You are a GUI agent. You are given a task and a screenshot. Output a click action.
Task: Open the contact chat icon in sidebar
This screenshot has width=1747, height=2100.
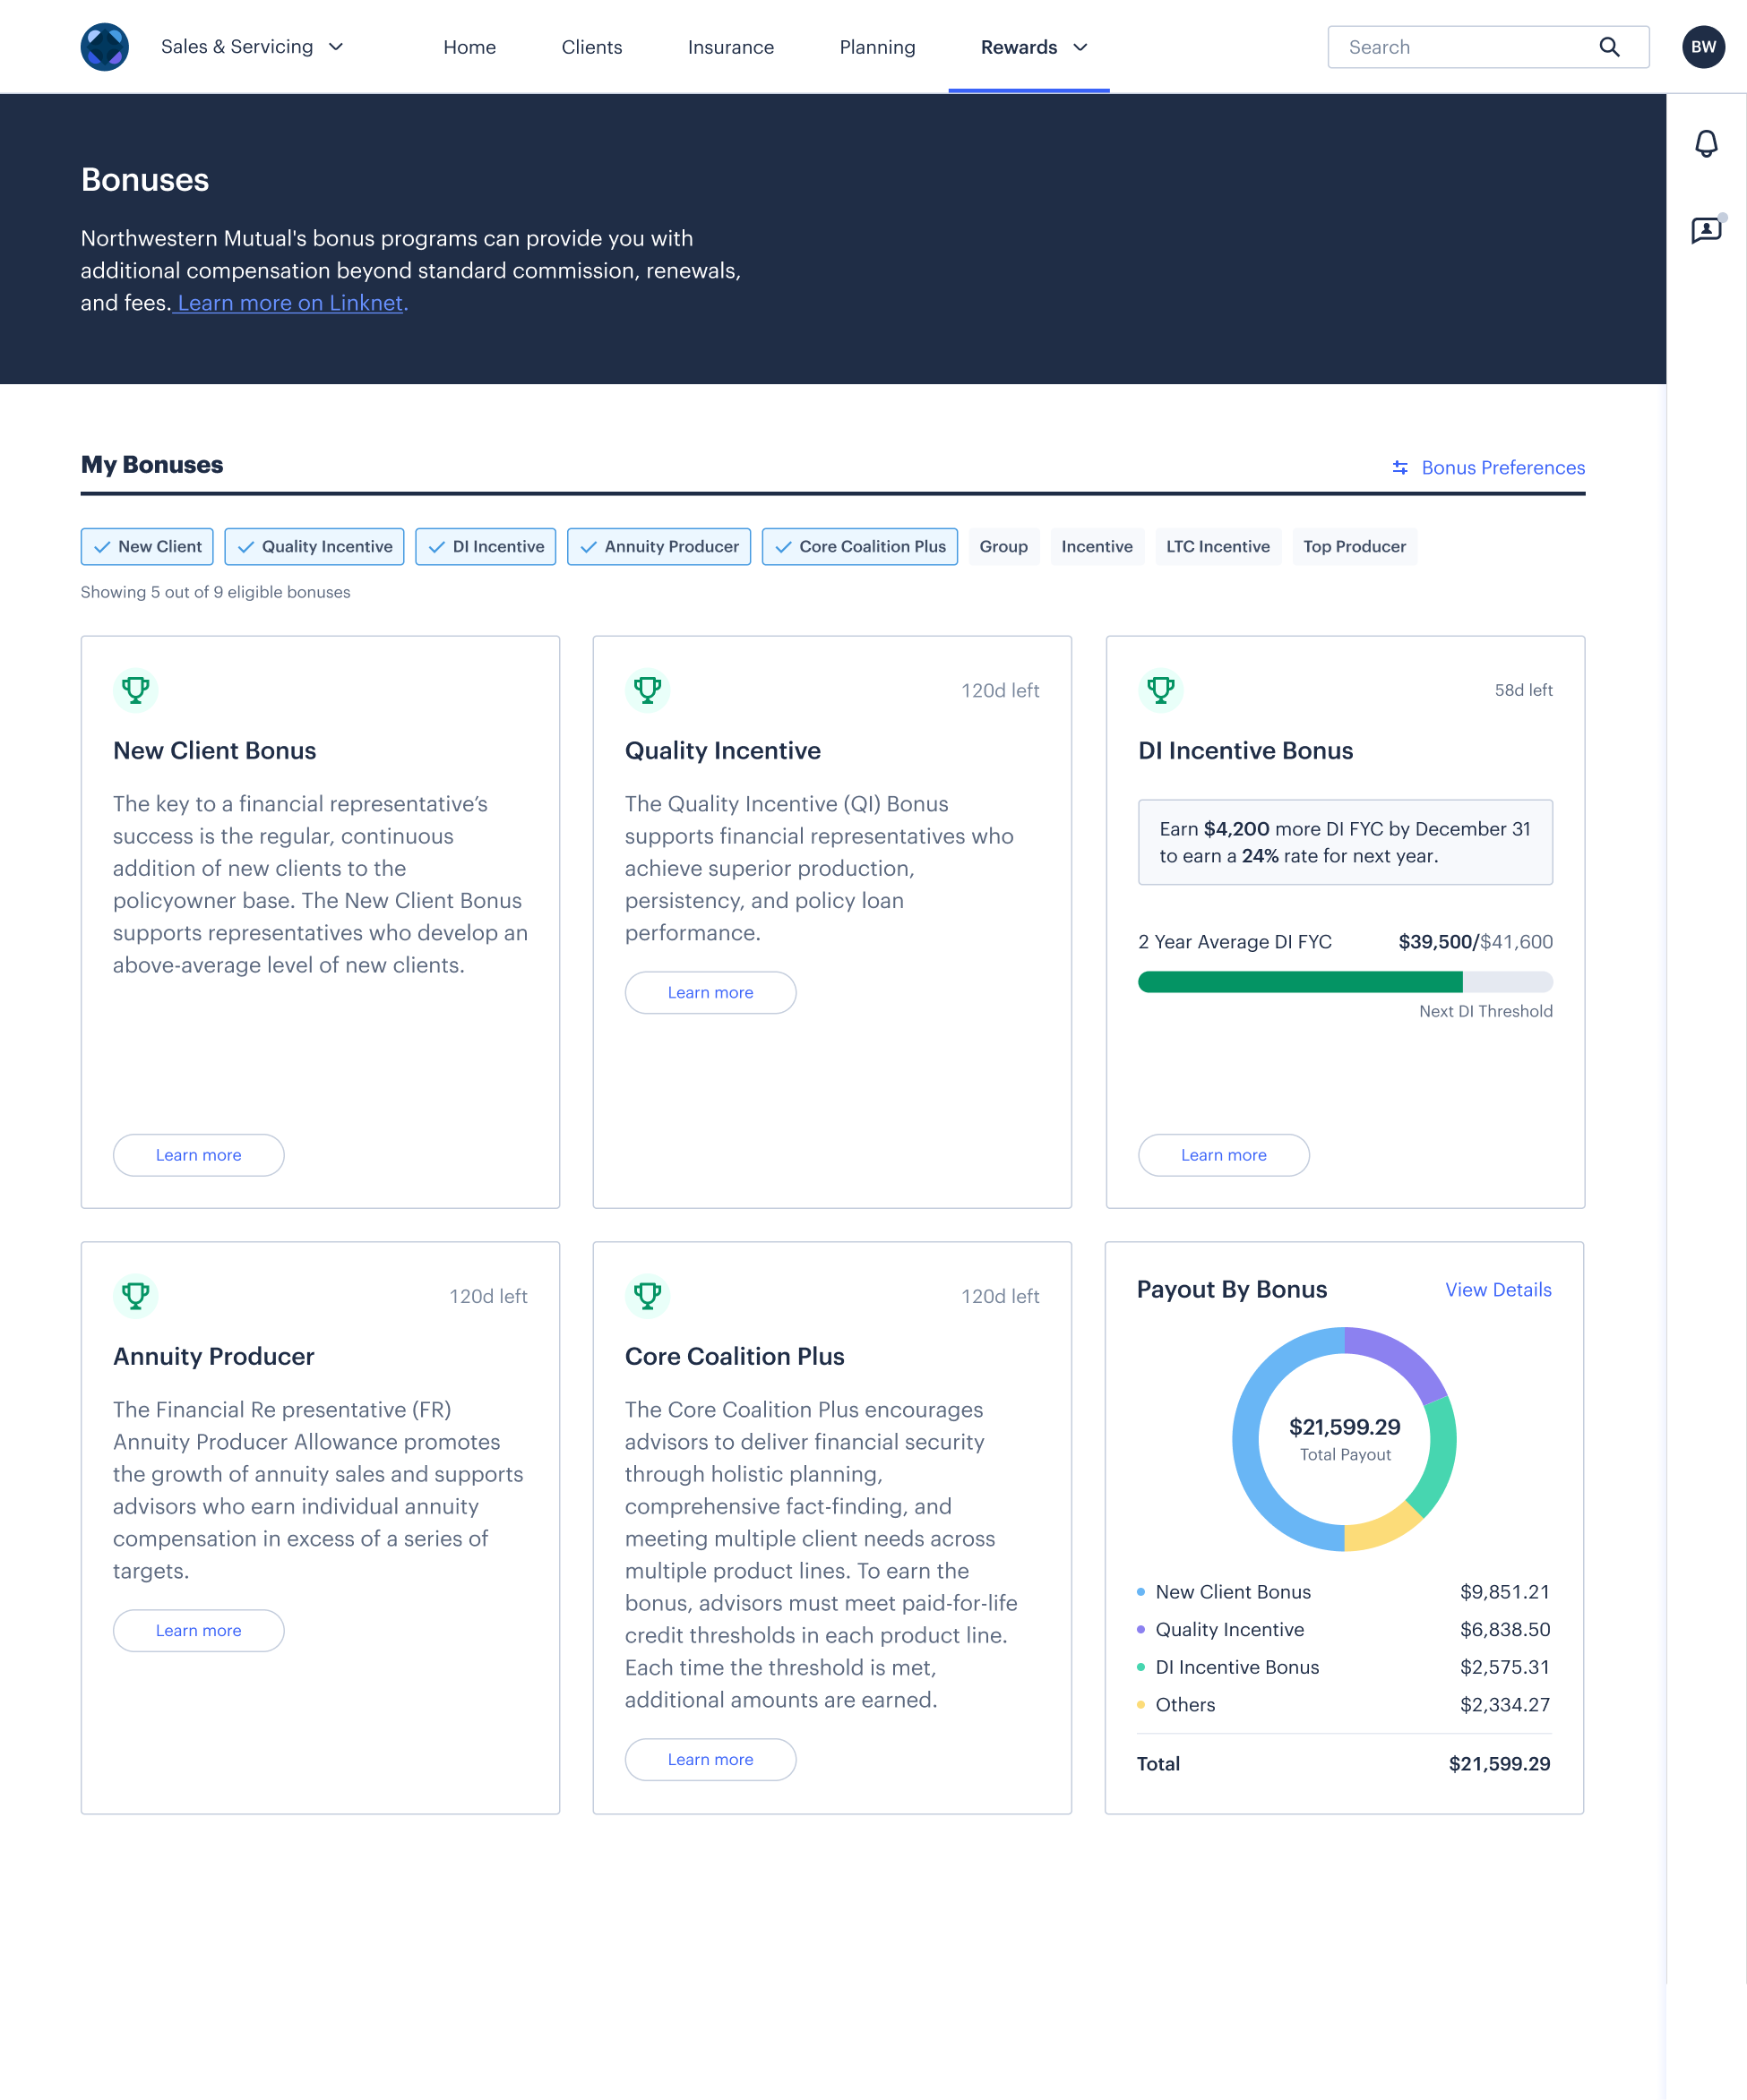tap(1706, 230)
